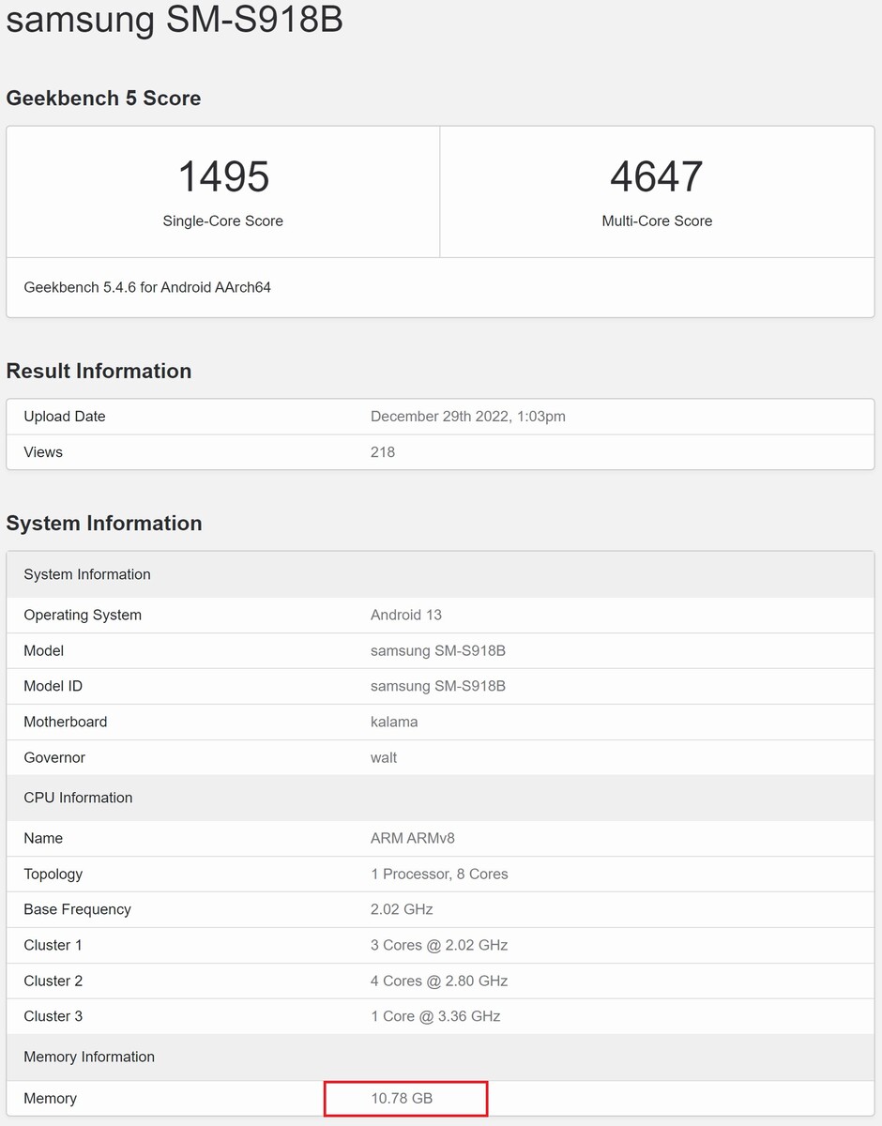Click the Geekbench 5.4.6 for Android AArch64 text
Image resolution: width=882 pixels, height=1126 pixels.
pyautogui.click(x=147, y=287)
